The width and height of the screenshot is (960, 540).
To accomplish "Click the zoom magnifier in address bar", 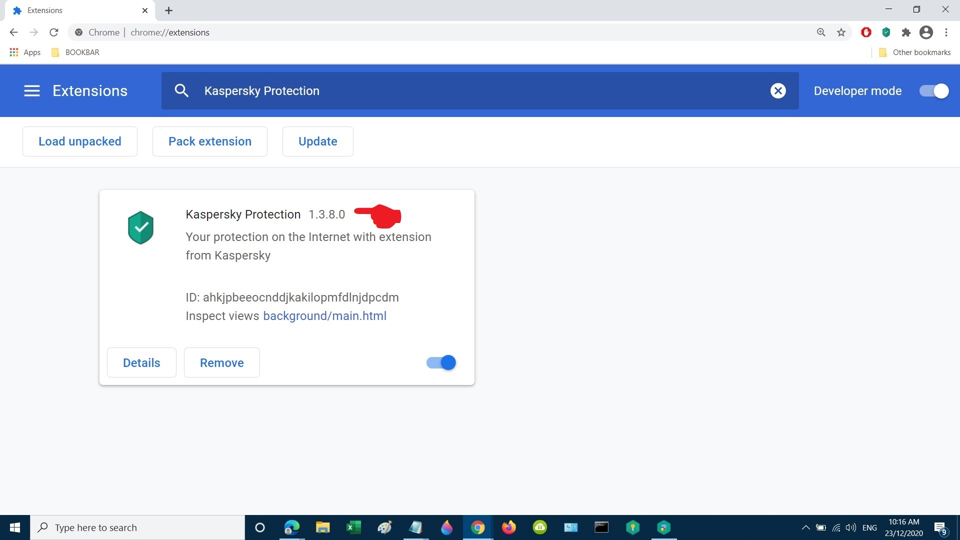I will [821, 32].
